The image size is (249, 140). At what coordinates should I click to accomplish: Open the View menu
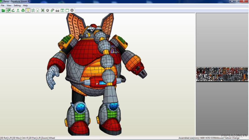tap(9, 5)
